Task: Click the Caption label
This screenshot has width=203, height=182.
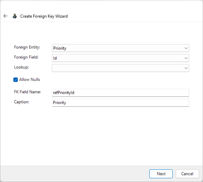Action: pyautogui.click(x=21, y=102)
